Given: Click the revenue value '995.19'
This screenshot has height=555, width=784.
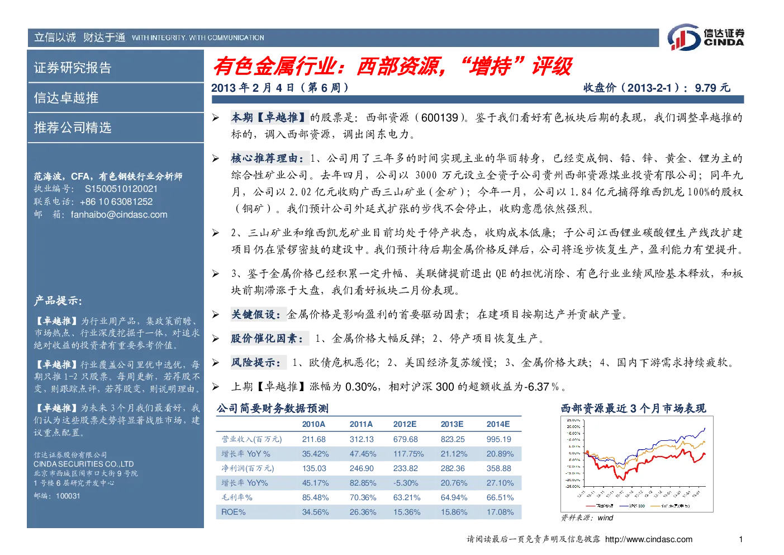Looking at the screenshot, I should coord(499,439).
